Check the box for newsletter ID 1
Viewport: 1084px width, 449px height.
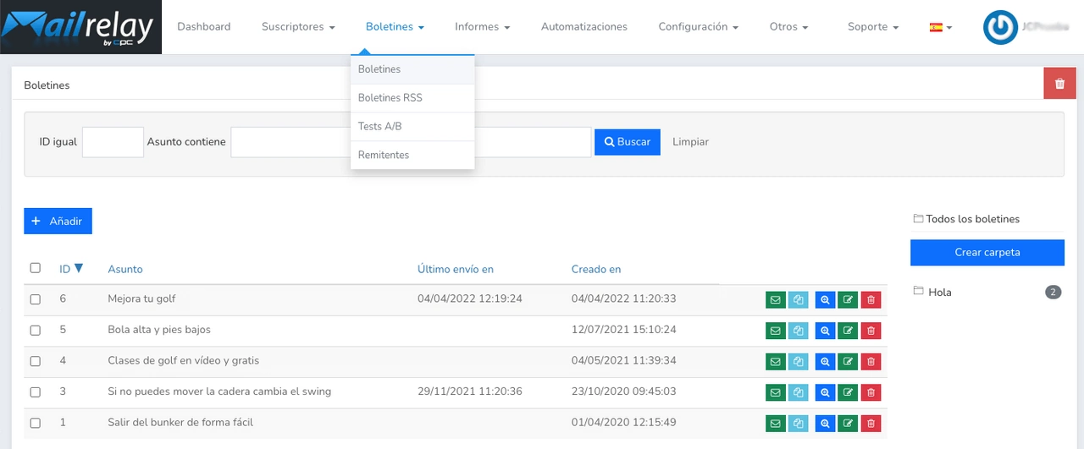tap(35, 424)
